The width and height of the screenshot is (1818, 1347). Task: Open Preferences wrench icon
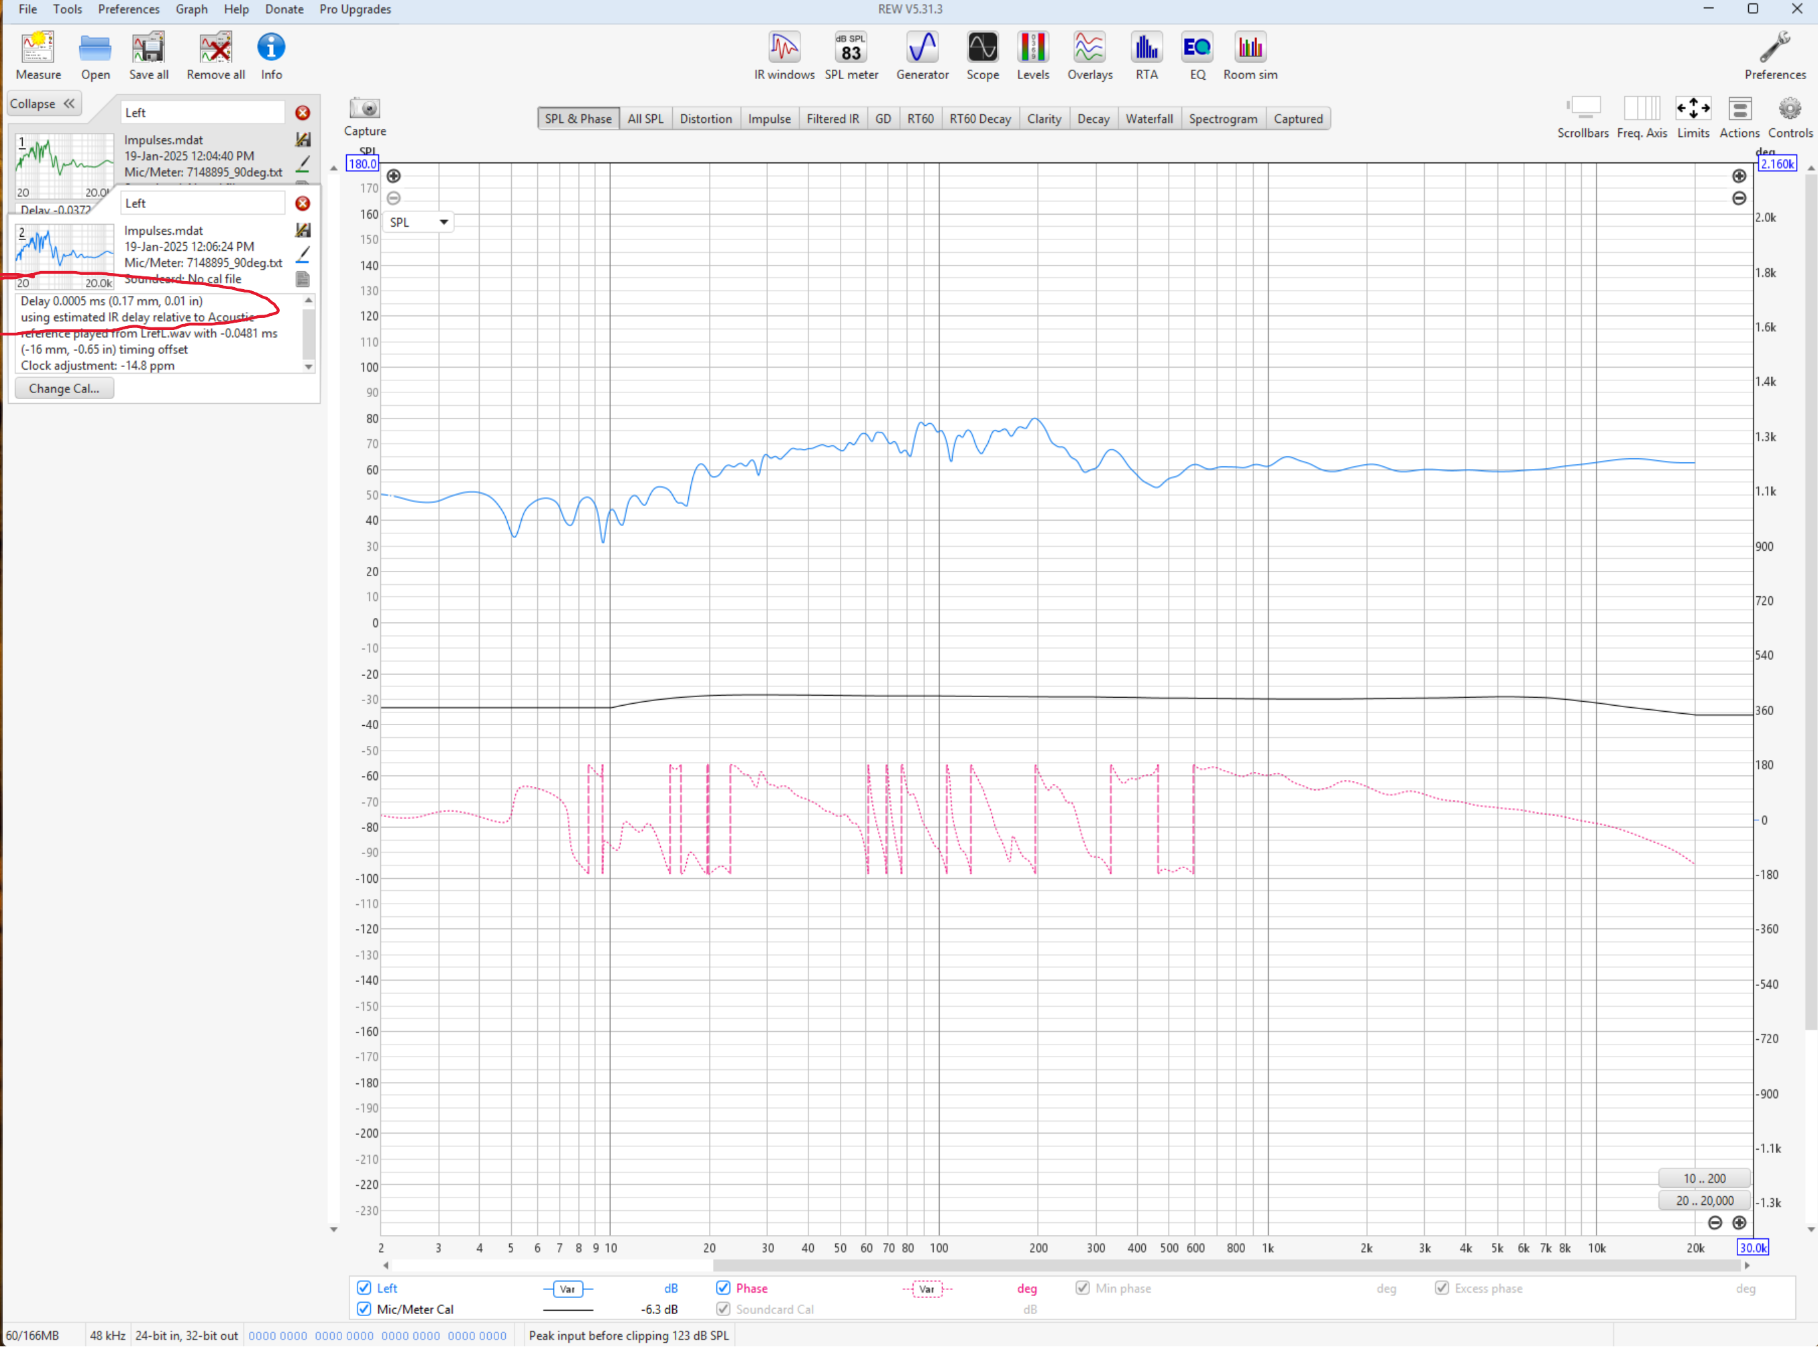(1775, 56)
